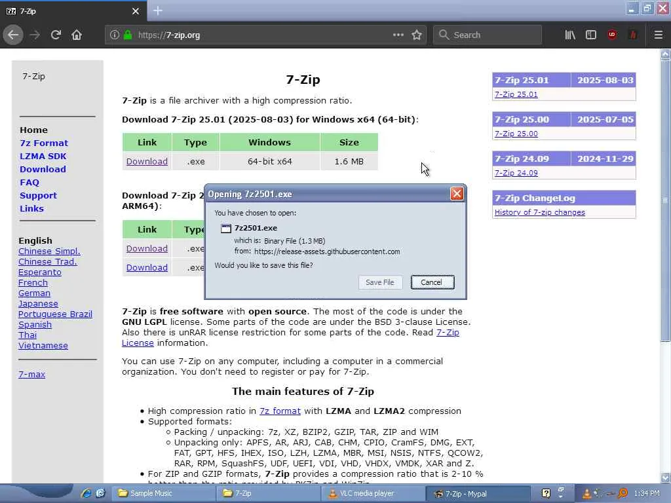Open the 7z format link in features
The height and width of the screenshot is (503, 671).
(x=280, y=411)
